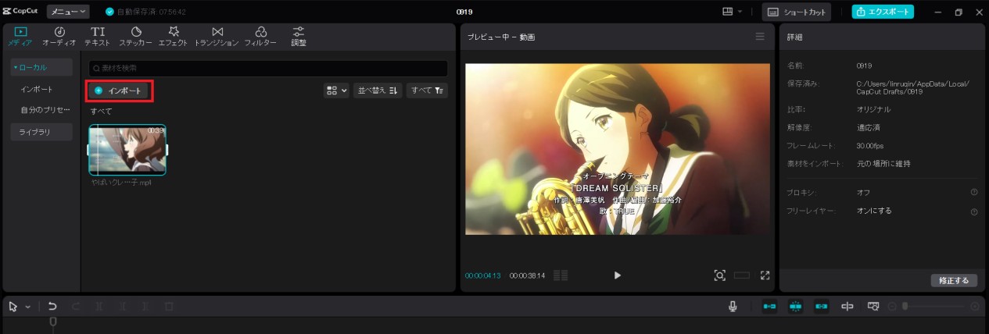Click the timeline playhead marker

53,322
